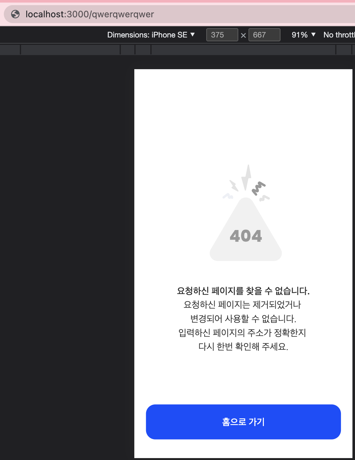Click the globe site information icon
This screenshot has width=355, height=460.
click(15, 14)
